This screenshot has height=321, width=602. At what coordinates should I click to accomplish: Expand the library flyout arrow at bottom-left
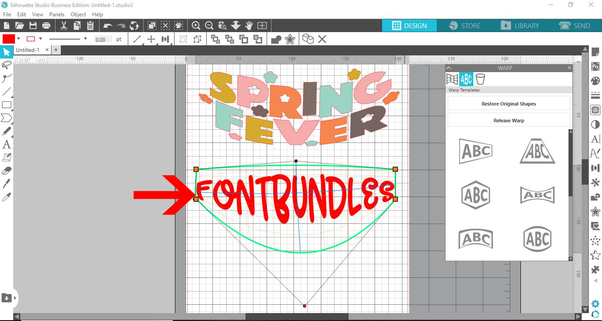[15, 298]
